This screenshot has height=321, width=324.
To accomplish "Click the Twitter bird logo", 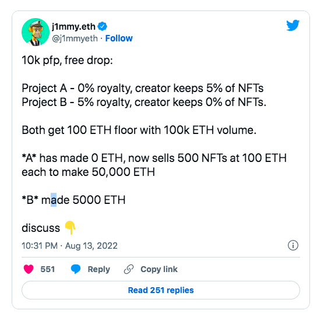I will point(293,25).
